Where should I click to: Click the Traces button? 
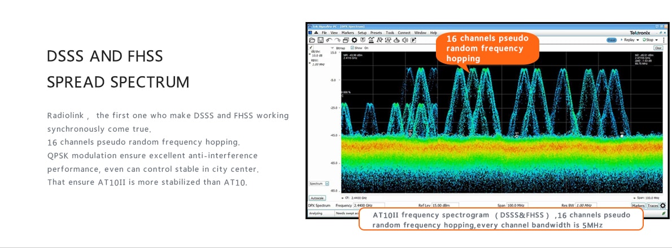[x=653, y=206]
